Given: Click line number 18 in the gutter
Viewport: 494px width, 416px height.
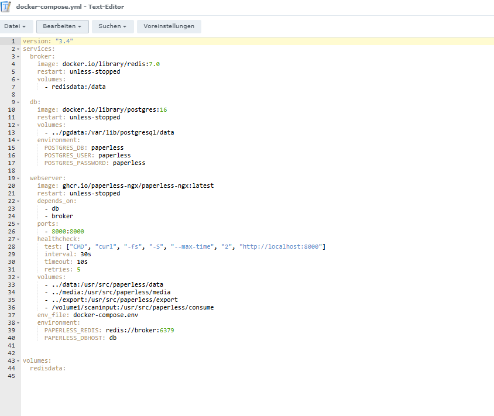Looking at the screenshot, I should [12, 171].
